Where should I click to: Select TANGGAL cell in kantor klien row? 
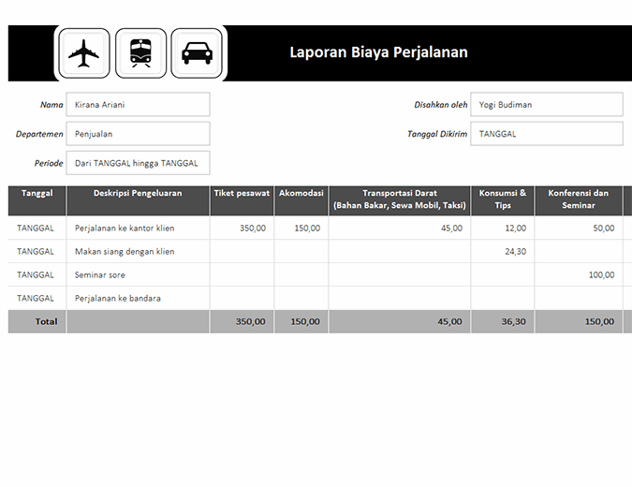pos(37,229)
